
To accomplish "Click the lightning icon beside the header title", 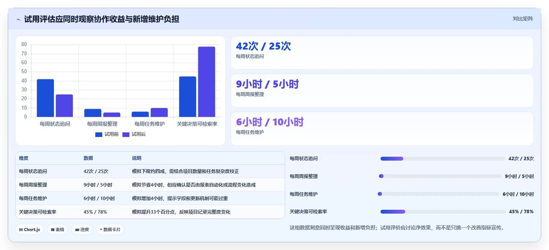I will coord(18,19).
